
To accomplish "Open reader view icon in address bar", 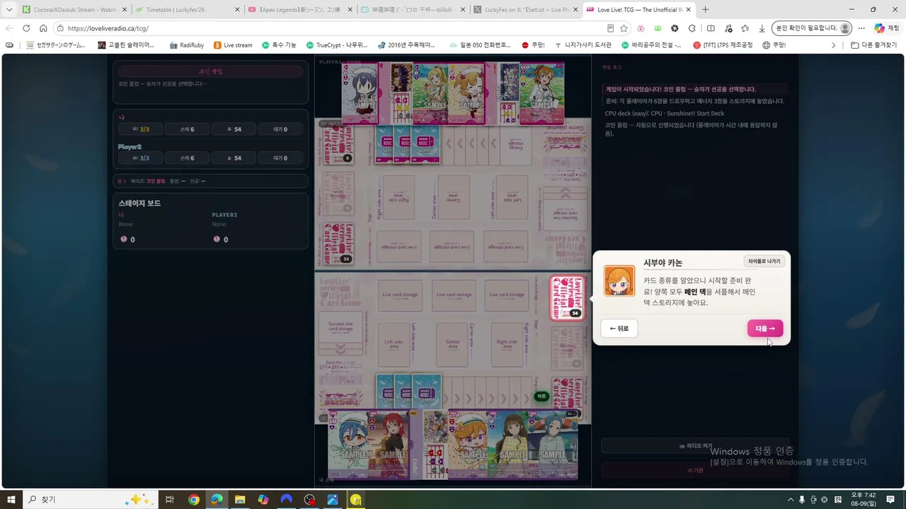I will click(610, 28).
